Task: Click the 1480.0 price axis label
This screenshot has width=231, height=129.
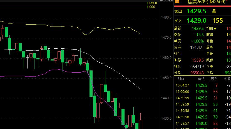Action: [x=166, y=17]
